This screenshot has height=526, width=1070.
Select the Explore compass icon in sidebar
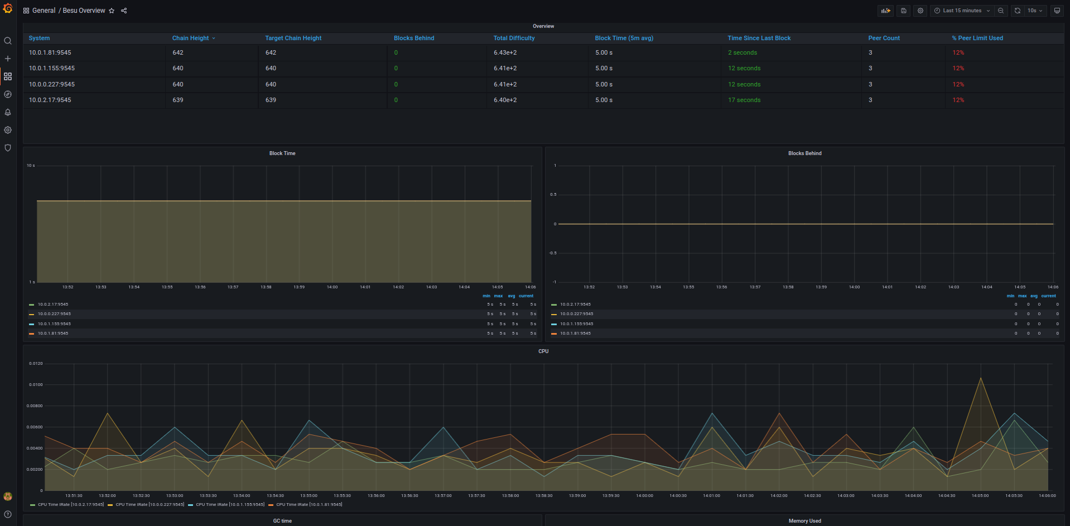(x=8, y=94)
